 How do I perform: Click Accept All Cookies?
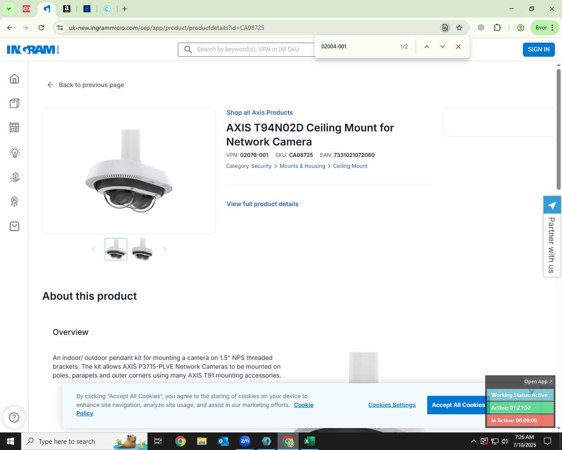(x=458, y=405)
